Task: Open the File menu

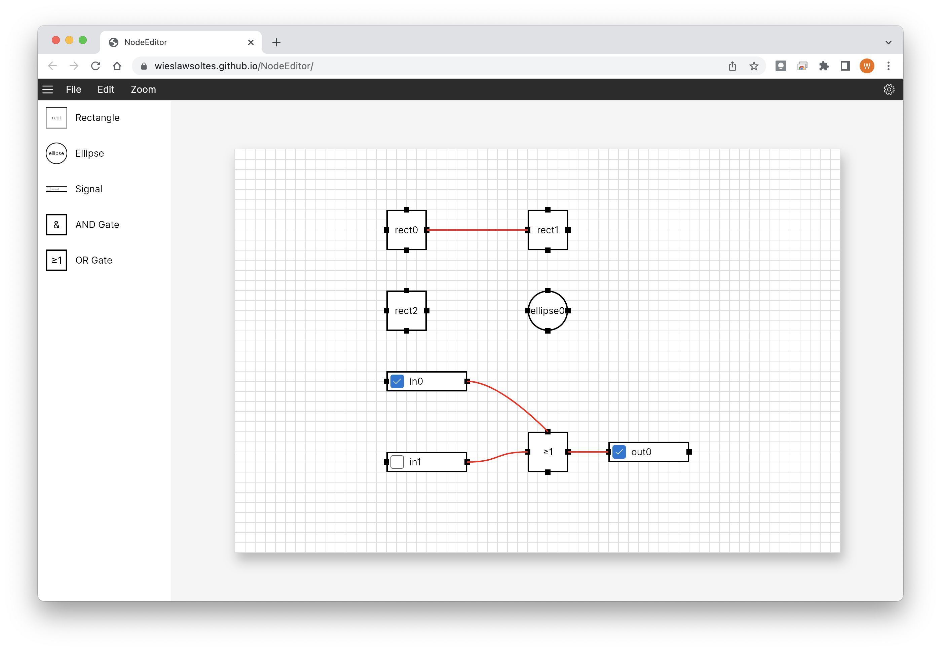Action: (73, 89)
